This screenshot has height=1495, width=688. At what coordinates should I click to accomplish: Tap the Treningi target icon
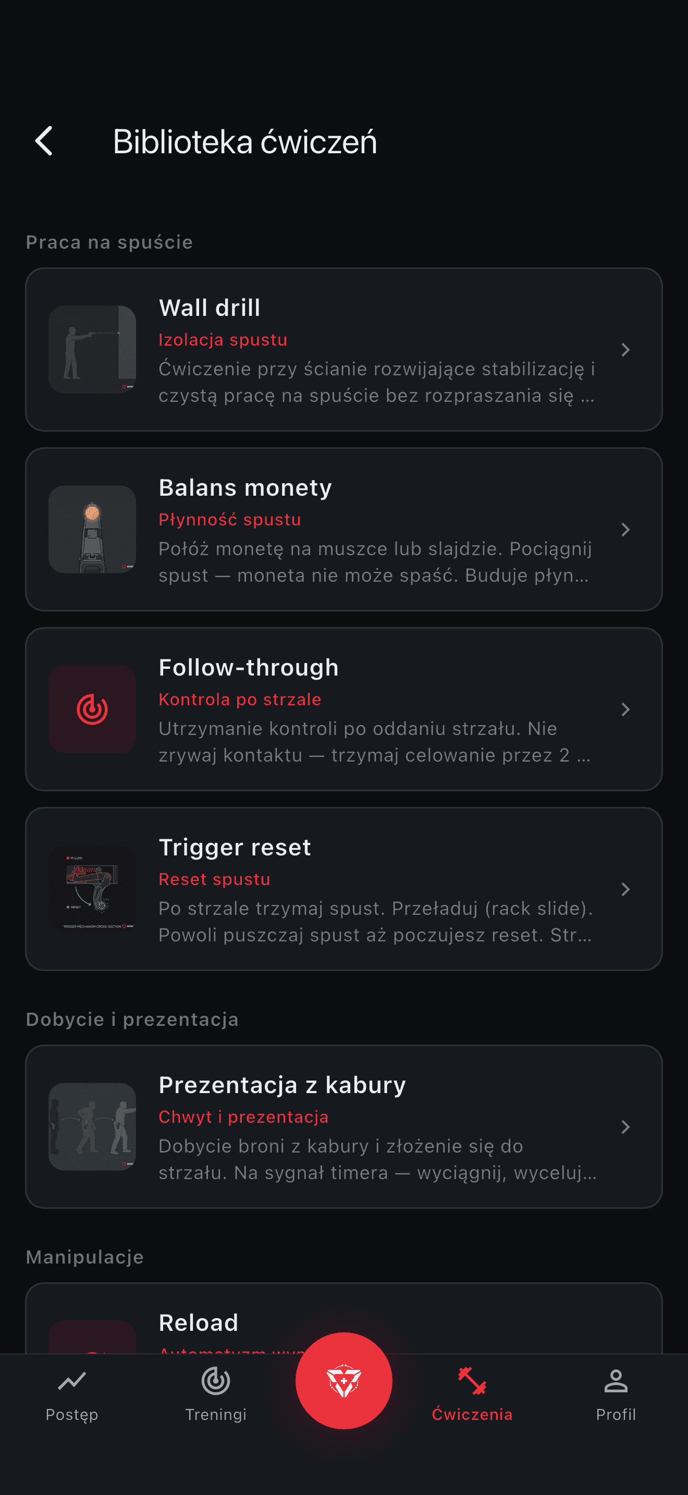click(216, 1381)
